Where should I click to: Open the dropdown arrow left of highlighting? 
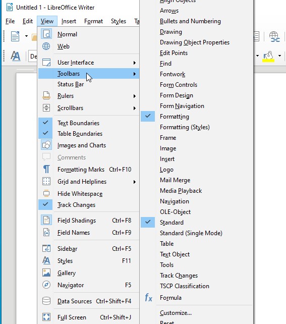(258, 56)
